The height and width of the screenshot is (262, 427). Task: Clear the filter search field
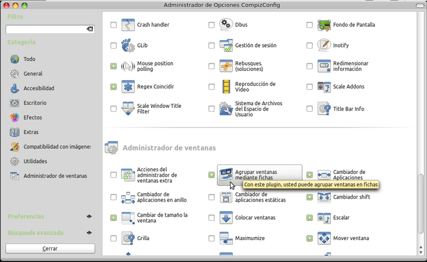point(90,29)
